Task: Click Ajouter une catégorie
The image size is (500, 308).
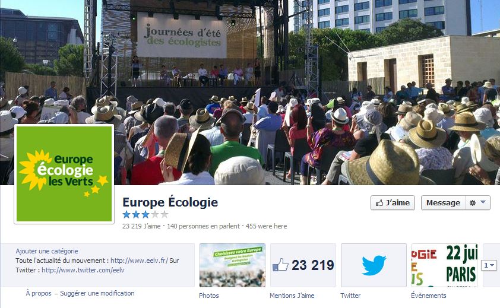Action: point(47,251)
